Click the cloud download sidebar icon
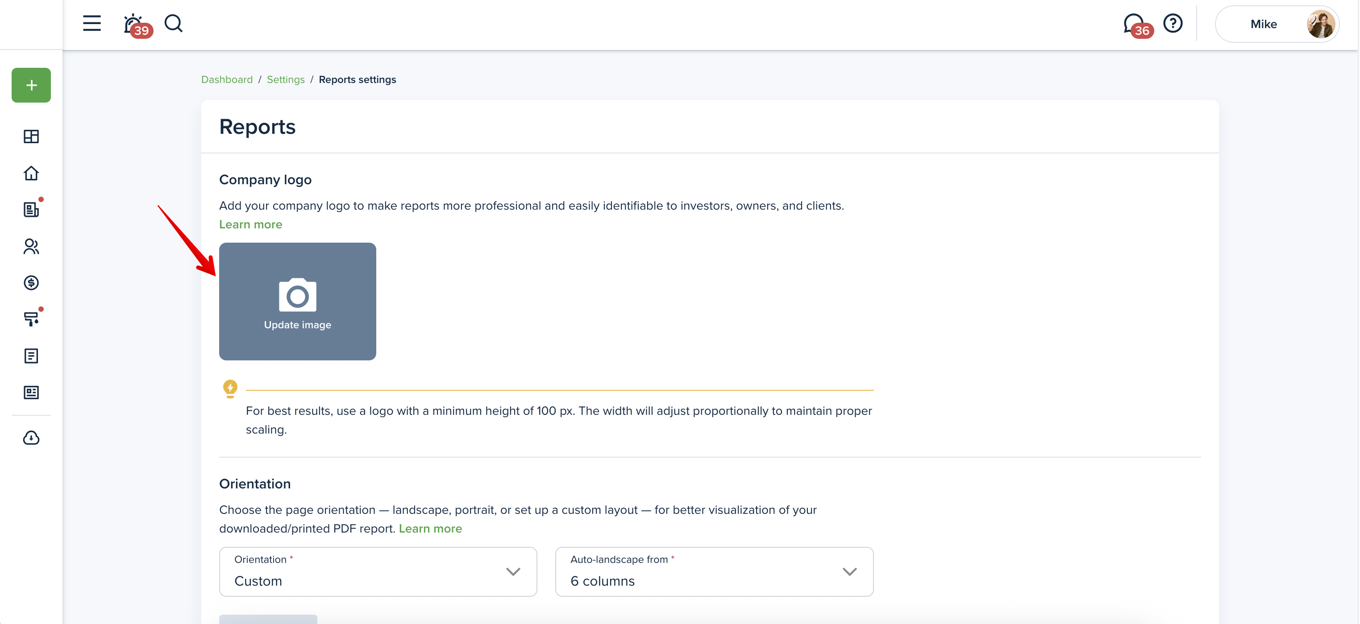Viewport: 1360px width, 624px height. (31, 438)
